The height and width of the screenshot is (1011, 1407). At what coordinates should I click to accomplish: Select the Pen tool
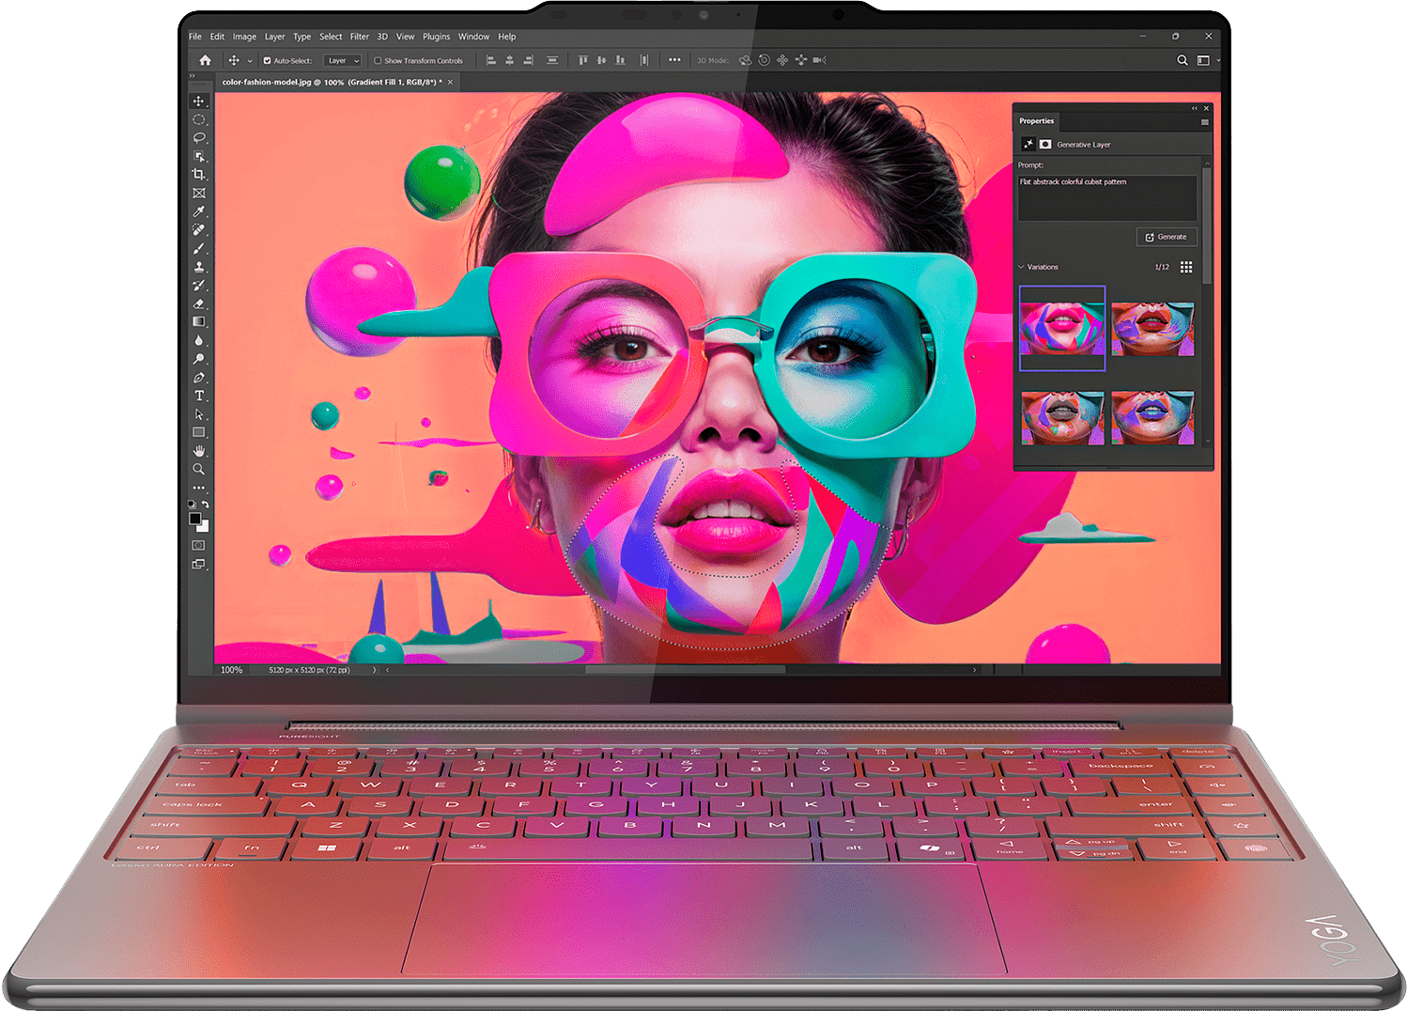coord(199,378)
